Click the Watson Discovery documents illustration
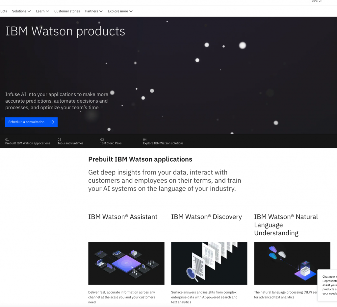Viewport: 337px width, 307px height. [209, 263]
